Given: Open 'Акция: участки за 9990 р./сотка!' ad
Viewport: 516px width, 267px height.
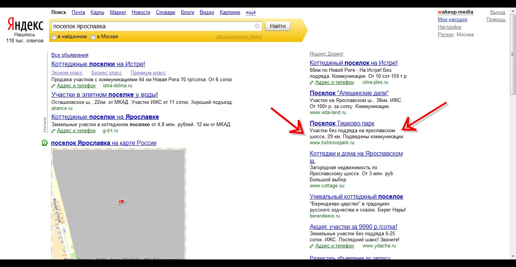Looking at the screenshot, I should 354,227.
